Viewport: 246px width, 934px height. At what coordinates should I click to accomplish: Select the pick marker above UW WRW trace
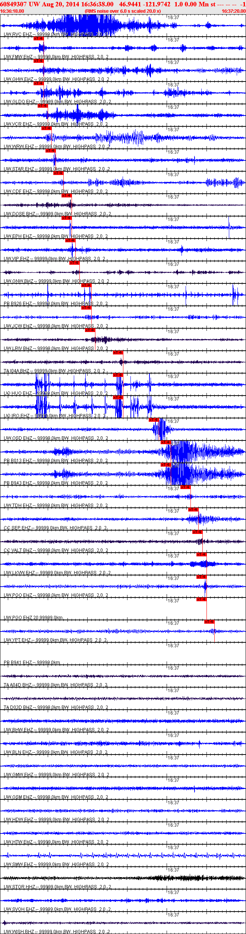pyautogui.click(x=46, y=128)
